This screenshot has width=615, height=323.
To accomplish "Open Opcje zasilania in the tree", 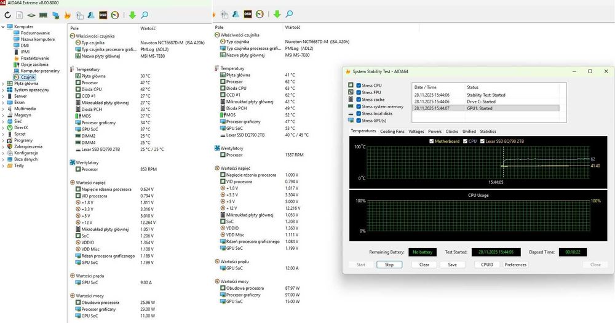I will point(34,65).
